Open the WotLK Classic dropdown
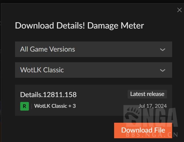The width and height of the screenshot is (184, 142). [x=94, y=70]
